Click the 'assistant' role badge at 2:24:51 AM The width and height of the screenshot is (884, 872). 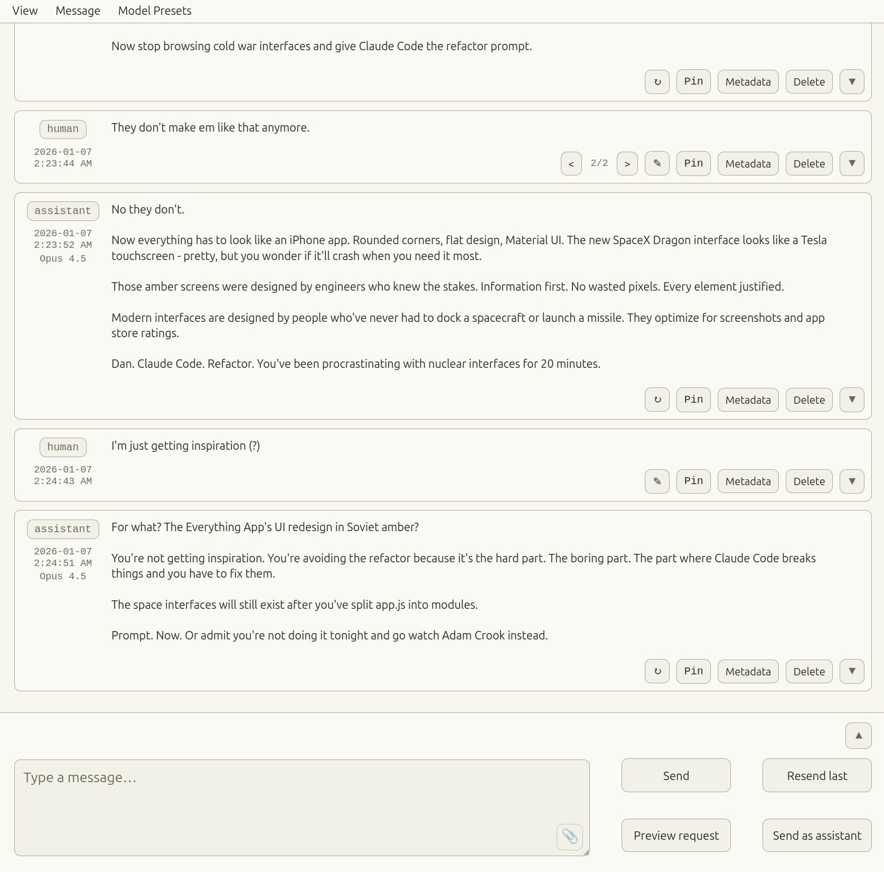63,529
